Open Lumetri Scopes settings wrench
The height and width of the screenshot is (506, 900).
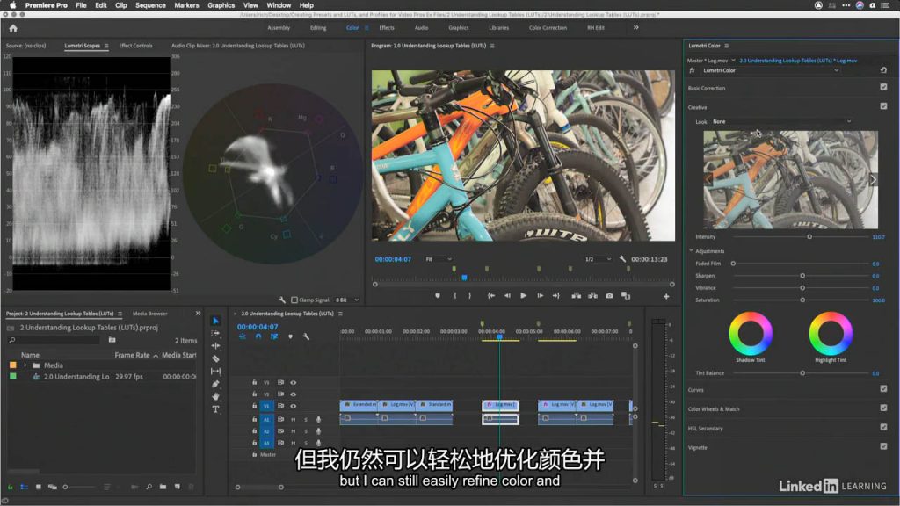coord(282,300)
